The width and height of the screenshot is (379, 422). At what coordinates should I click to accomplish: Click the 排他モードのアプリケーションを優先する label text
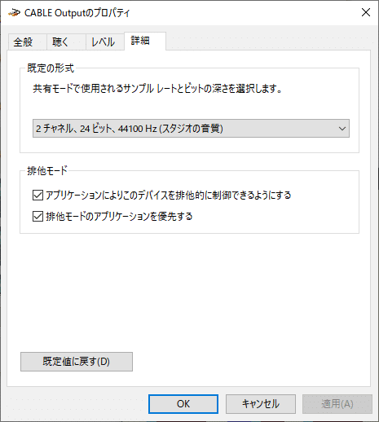(119, 217)
